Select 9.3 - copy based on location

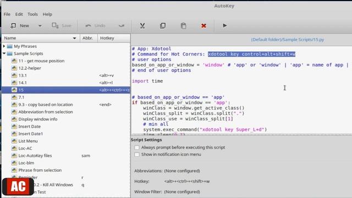46,105
